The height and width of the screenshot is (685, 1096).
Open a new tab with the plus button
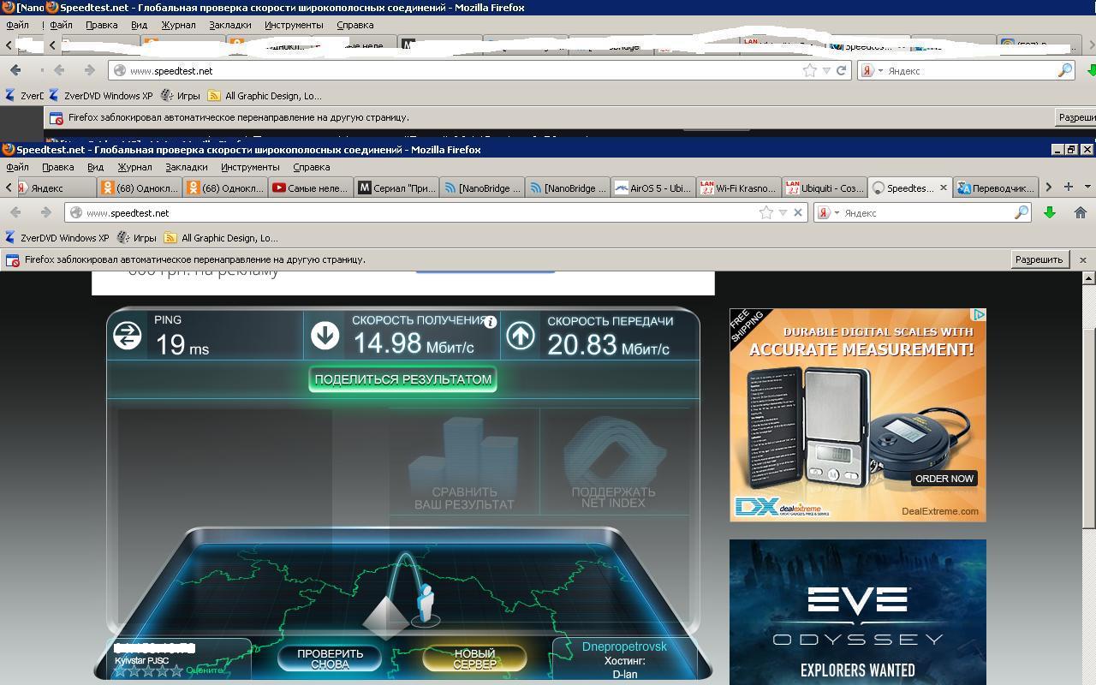tap(1069, 187)
